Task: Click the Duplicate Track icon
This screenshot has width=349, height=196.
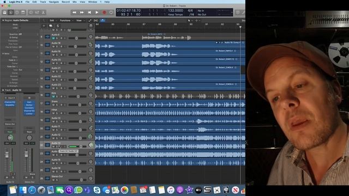Action: tap(51, 26)
